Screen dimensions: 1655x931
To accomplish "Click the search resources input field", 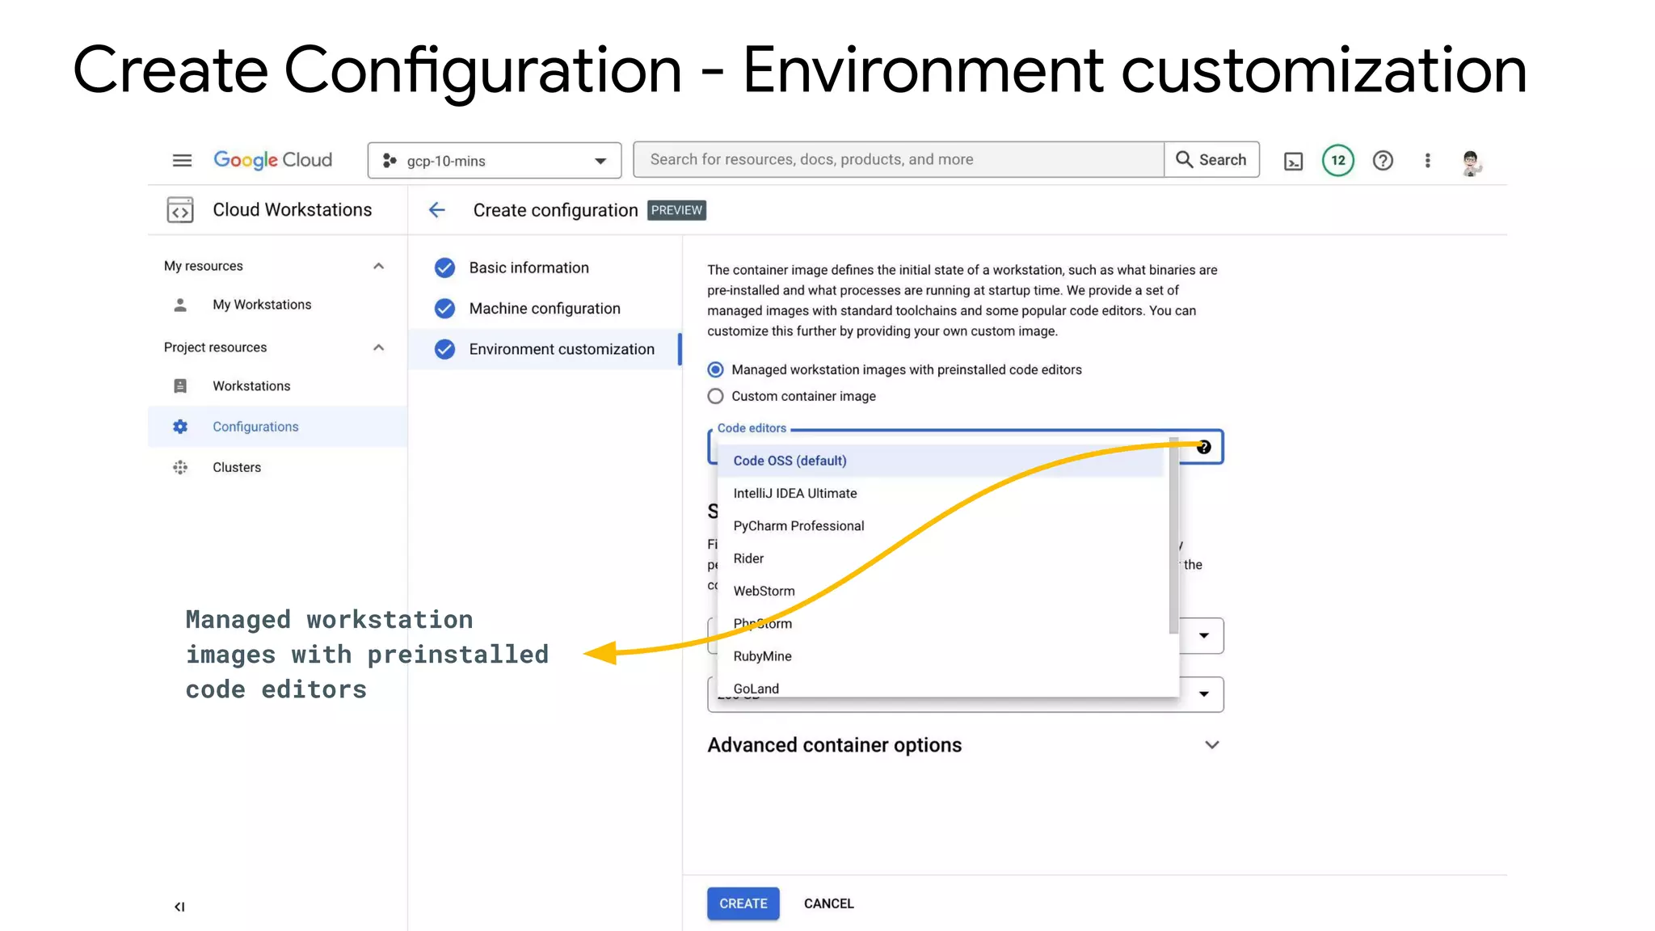I will (899, 159).
